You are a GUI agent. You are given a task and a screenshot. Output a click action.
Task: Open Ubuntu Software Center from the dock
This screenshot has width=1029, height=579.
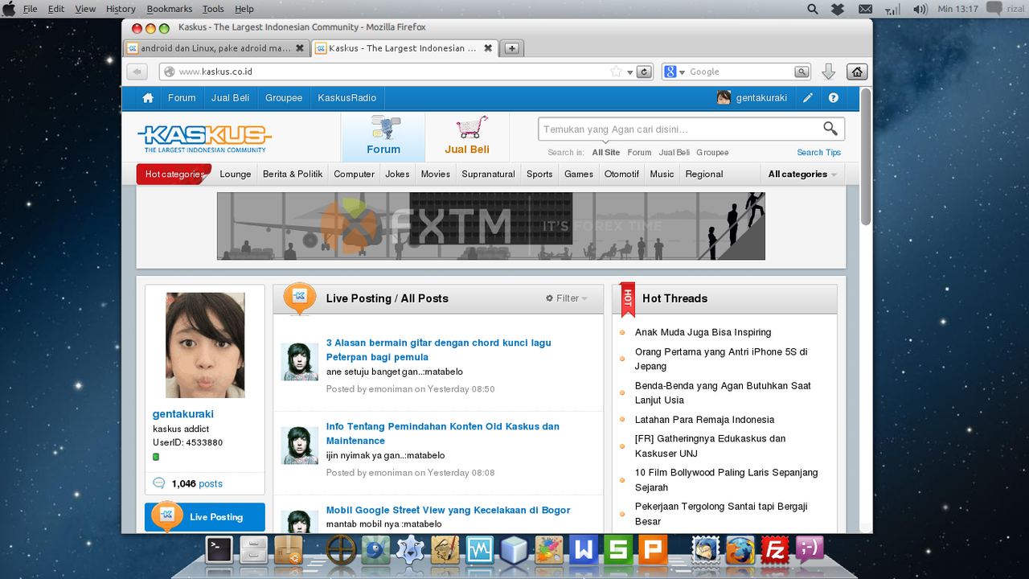point(289,550)
